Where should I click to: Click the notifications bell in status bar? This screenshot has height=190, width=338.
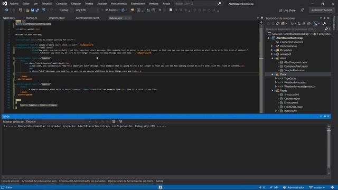click(x=332, y=187)
